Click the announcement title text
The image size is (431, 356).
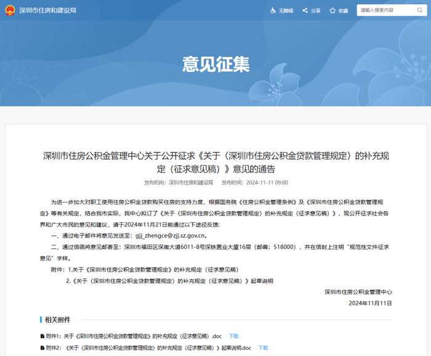[216, 162]
